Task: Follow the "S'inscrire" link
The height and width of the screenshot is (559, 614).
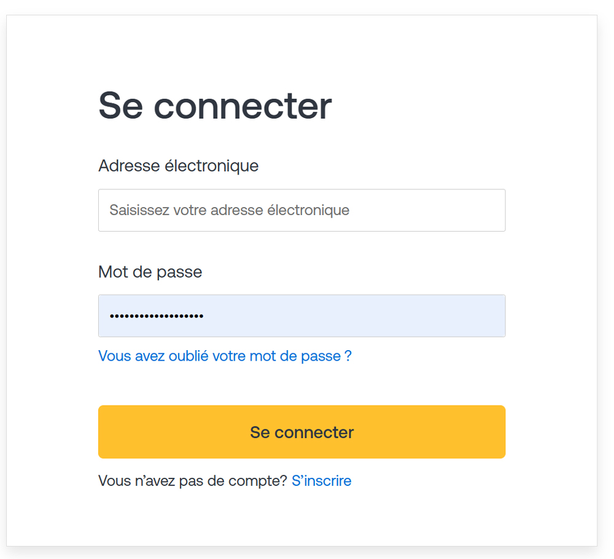Action: (321, 480)
